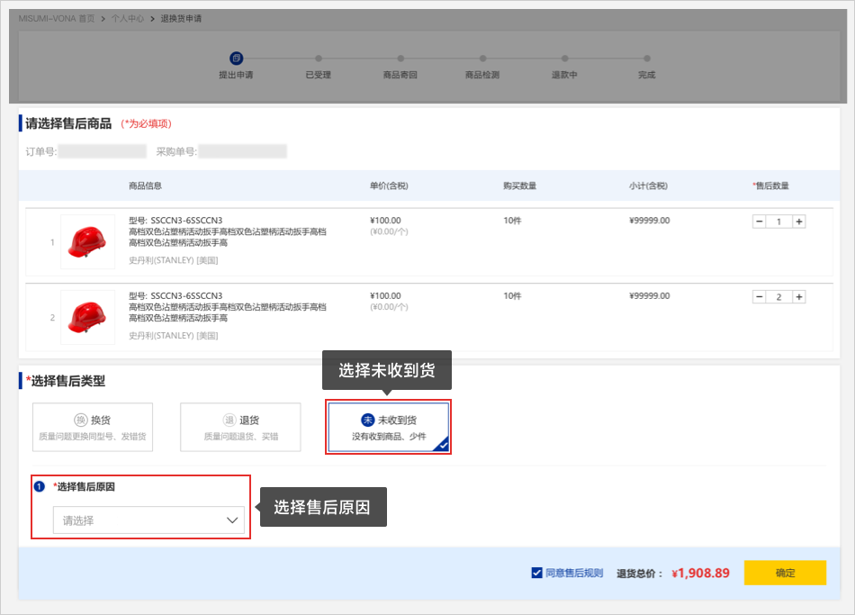Select the 退货 service type option
Image resolution: width=855 pixels, height=615 pixels.
tap(240, 427)
